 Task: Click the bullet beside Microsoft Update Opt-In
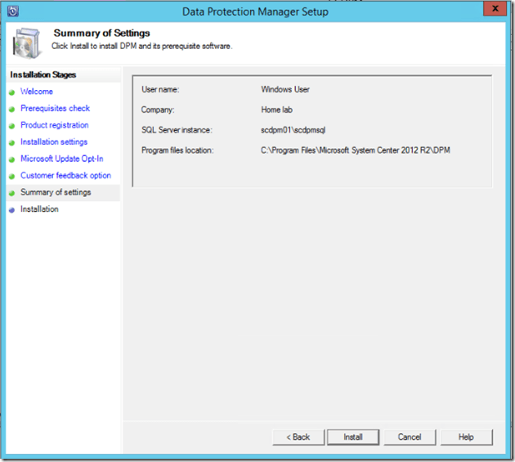click(x=11, y=159)
